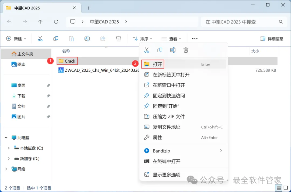Choose 在新标签页中打开
The image size is (291, 192).
click(x=183, y=75)
